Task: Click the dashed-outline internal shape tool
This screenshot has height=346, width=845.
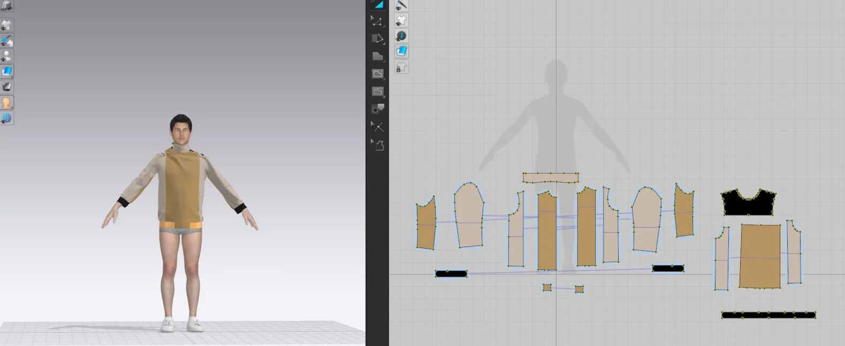Action: coord(377,91)
